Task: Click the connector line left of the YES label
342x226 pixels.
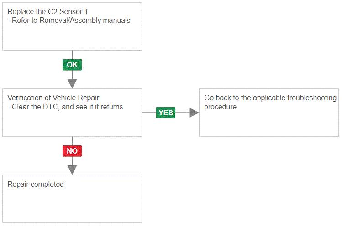Action: [149, 113]
